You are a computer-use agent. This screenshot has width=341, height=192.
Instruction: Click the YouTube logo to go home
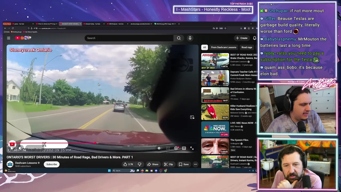click(x=23, y=38)
